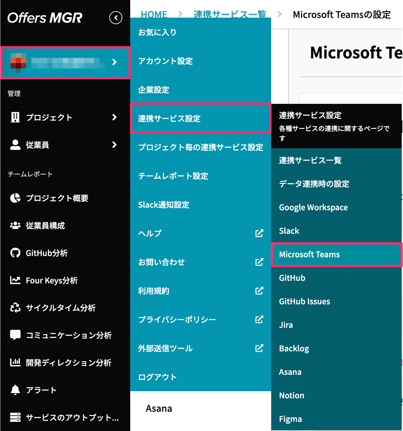The width and height of the screenshot is (403, 431).
Task: Open コミュニケーション分析 via its chat bubble icon
Action: coord(15,335)
